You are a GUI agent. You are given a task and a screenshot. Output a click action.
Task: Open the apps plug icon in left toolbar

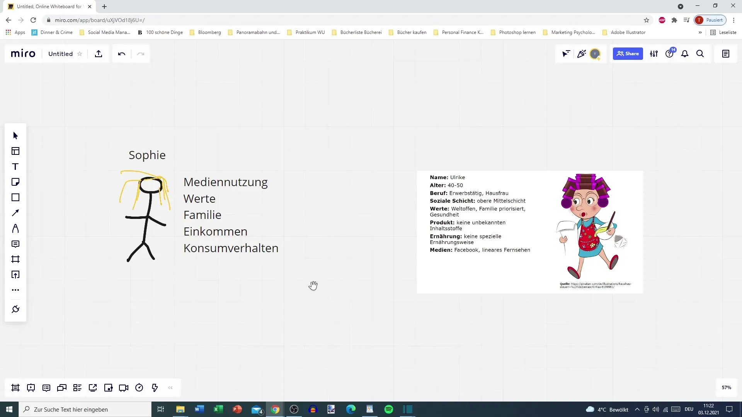point(15,309)
